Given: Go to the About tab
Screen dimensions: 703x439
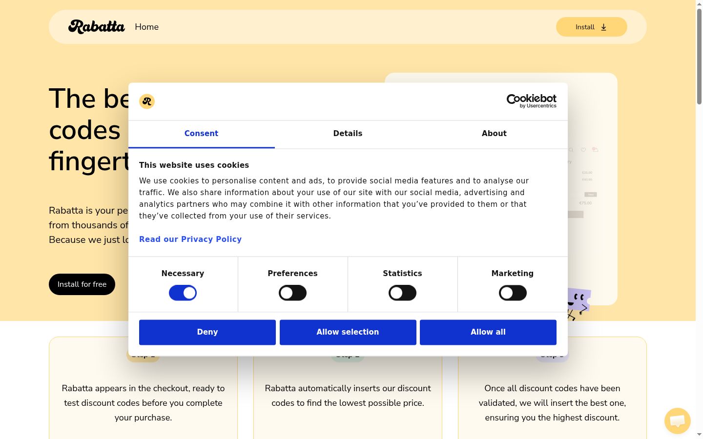Looking at the screenshot, I should (x=494, y=134).
